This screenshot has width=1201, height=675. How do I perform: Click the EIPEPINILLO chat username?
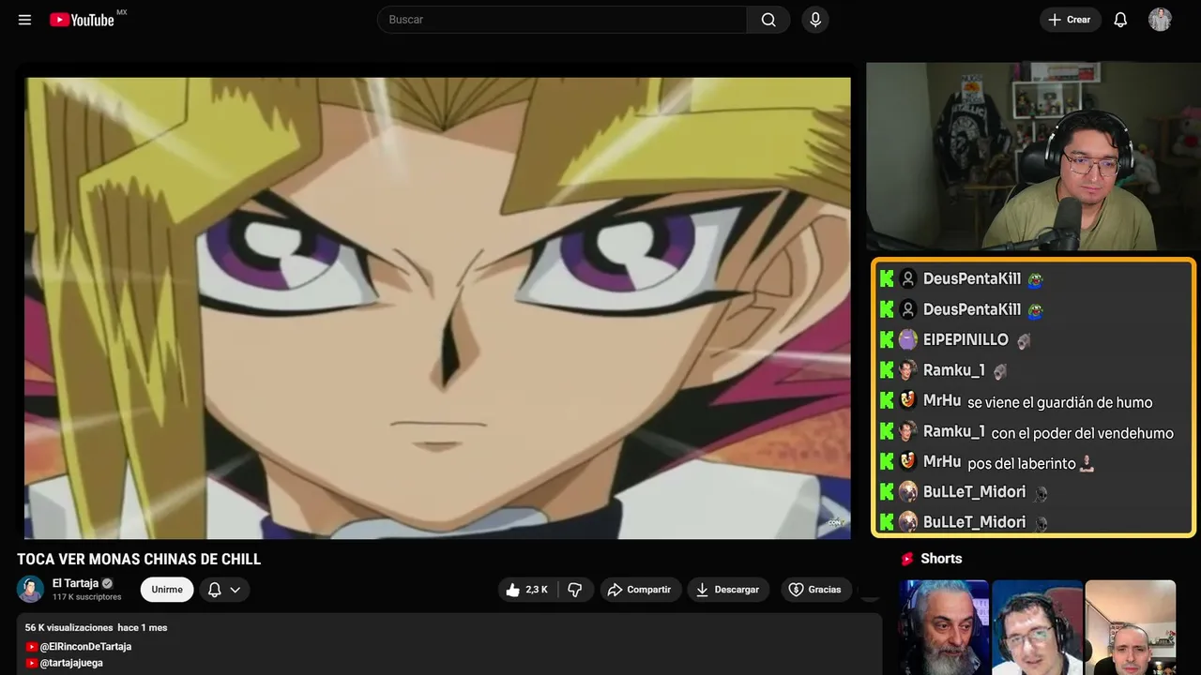click(965, 339)
